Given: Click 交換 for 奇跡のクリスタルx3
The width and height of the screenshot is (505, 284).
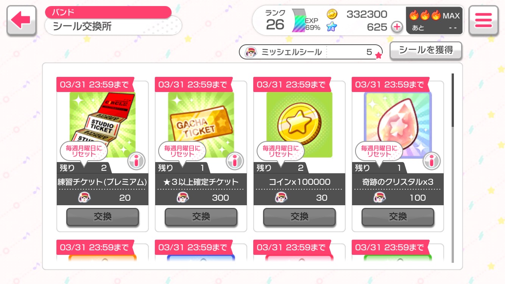Looking at the screenshot, I should 398,217.
